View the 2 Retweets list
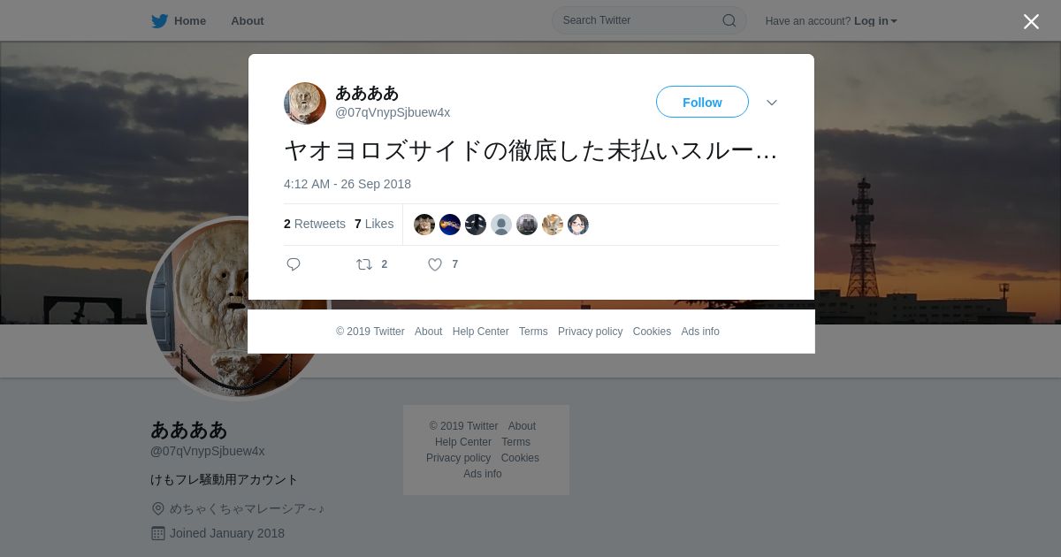1061x557 pixels. point(315,224)
